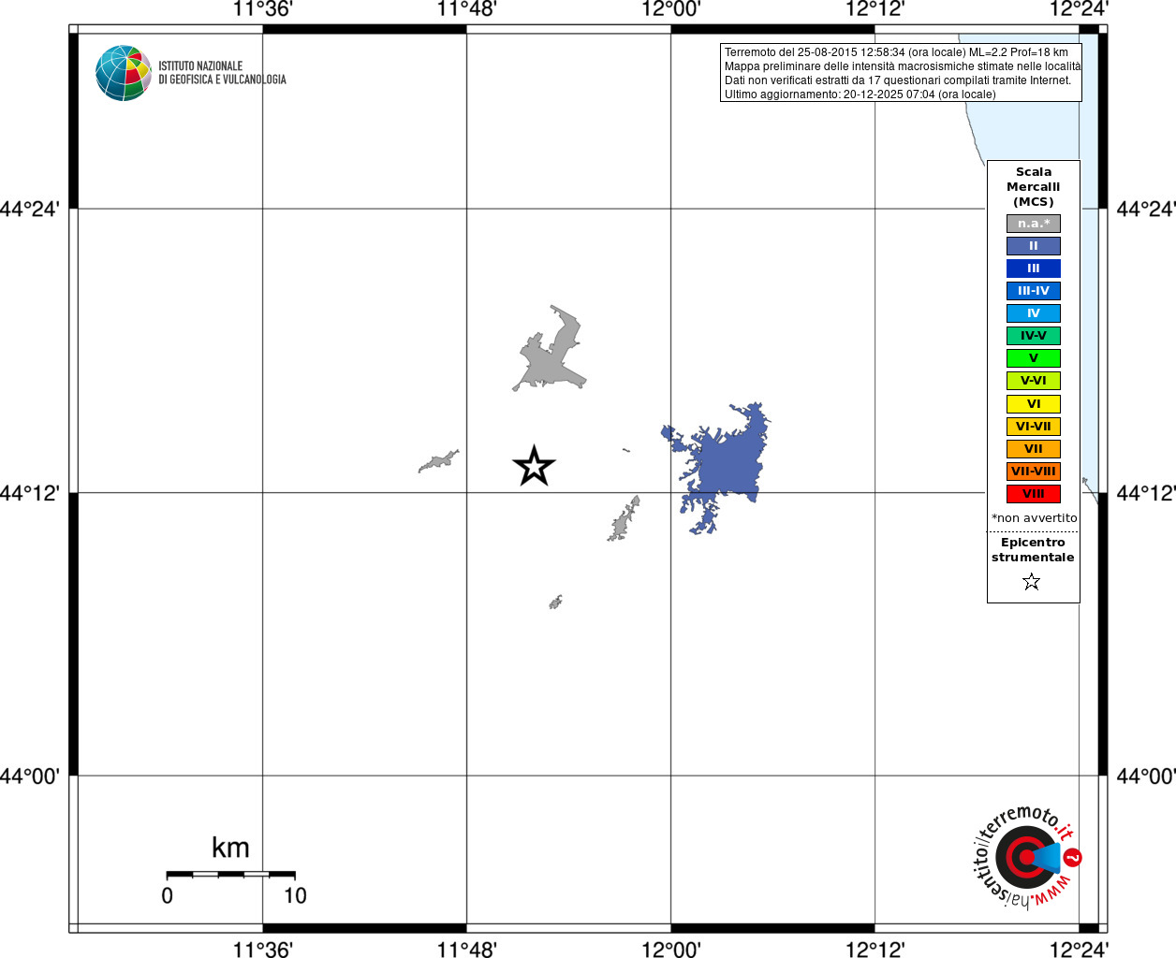
Task: Pick the green V intensity legend swatch
Action: (x=1034, y=358)
